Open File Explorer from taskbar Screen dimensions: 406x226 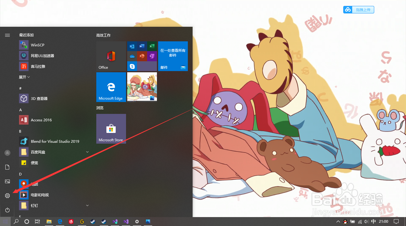[x=49, y=222]
